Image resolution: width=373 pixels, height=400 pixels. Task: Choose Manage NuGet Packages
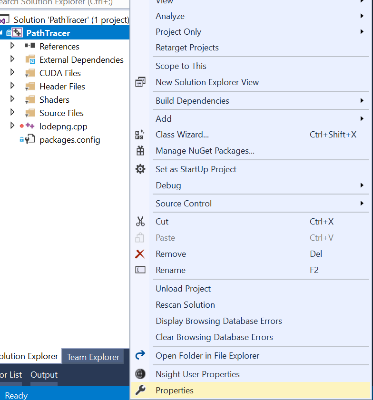[250, 150]
